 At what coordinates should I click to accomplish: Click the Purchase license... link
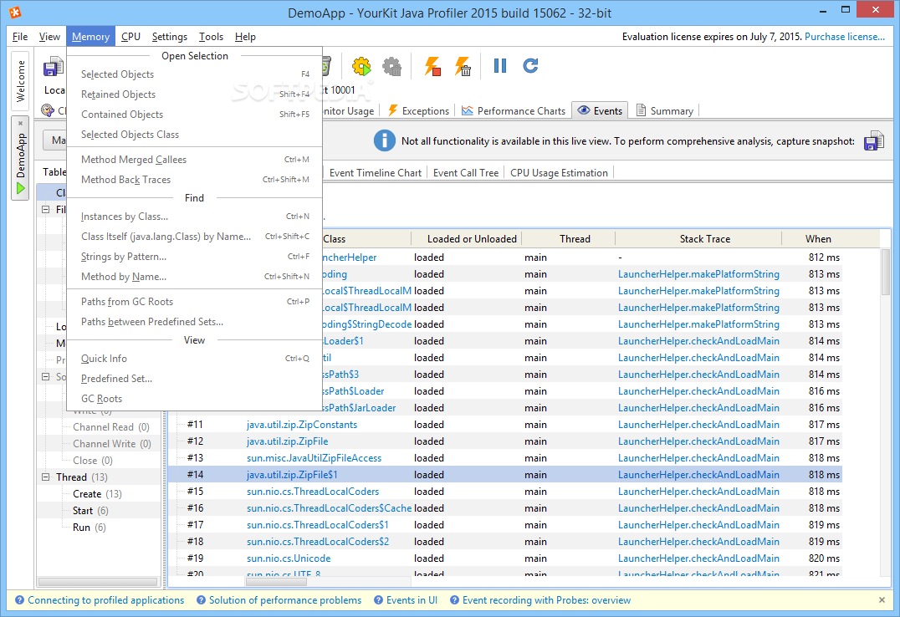(x=844, y=37)
